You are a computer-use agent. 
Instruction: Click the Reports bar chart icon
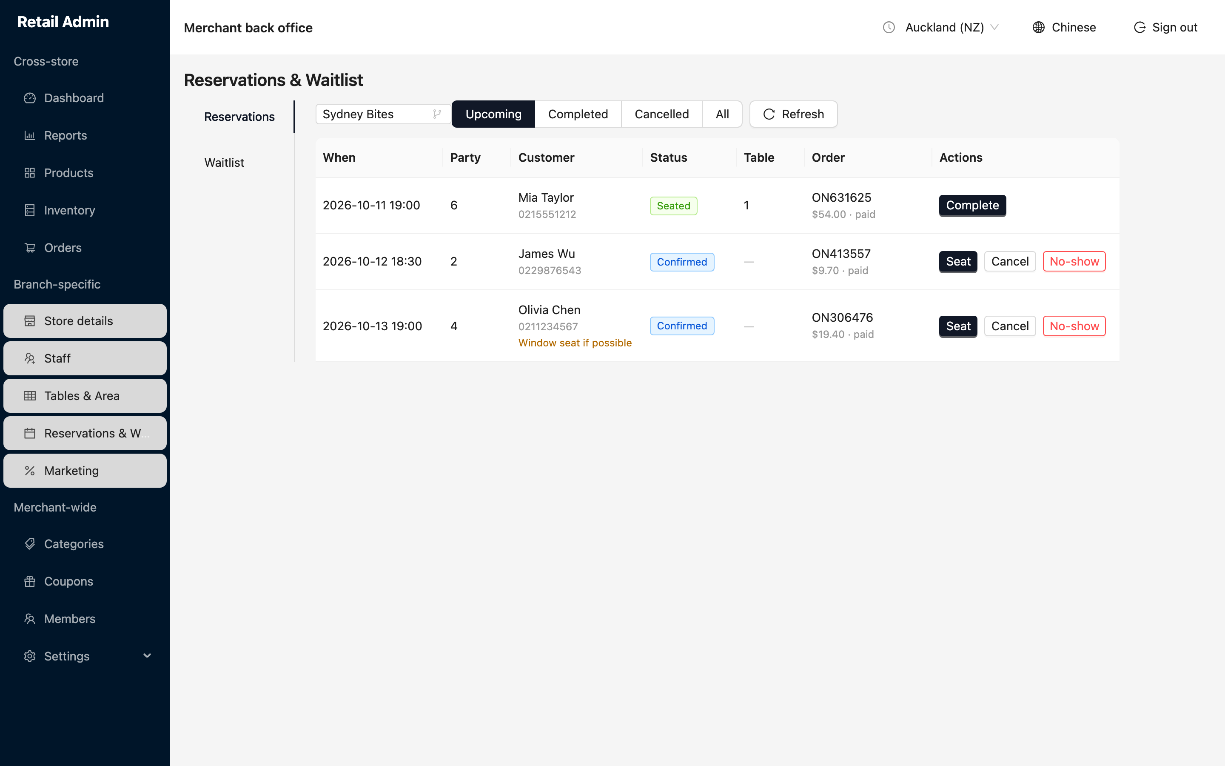(30, 135)
